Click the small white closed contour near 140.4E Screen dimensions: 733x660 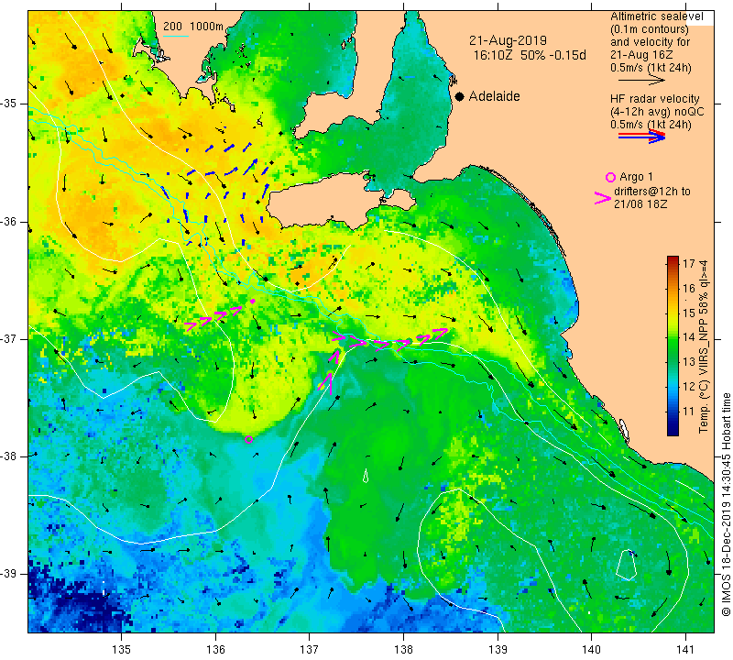627,563
